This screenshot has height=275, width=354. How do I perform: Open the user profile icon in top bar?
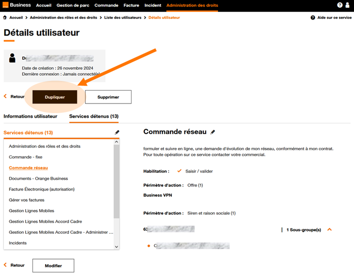tap(347, 5)
